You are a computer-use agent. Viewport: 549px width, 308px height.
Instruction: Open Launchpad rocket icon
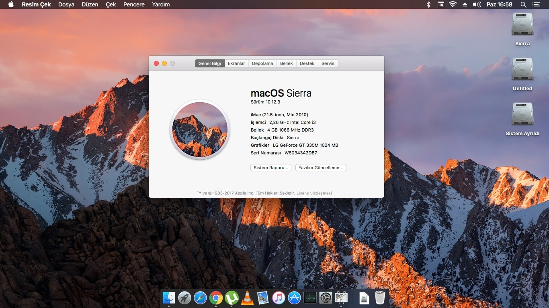pyautogui.click(x=184, y=298)
